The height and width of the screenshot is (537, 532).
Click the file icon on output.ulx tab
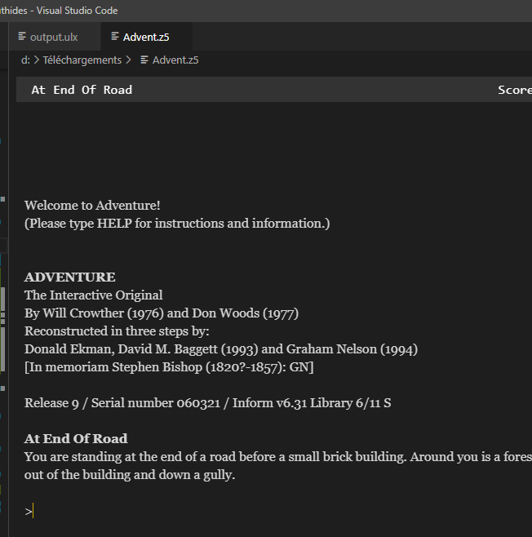pos(22,36)
